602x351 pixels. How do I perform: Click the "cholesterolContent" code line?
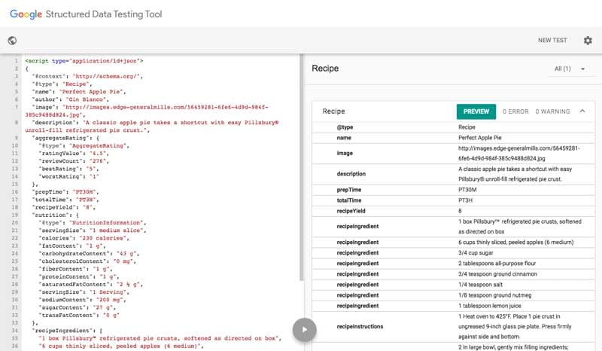coord(87,261)
